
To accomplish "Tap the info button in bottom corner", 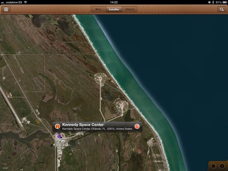I will click(x=222, y=166).
